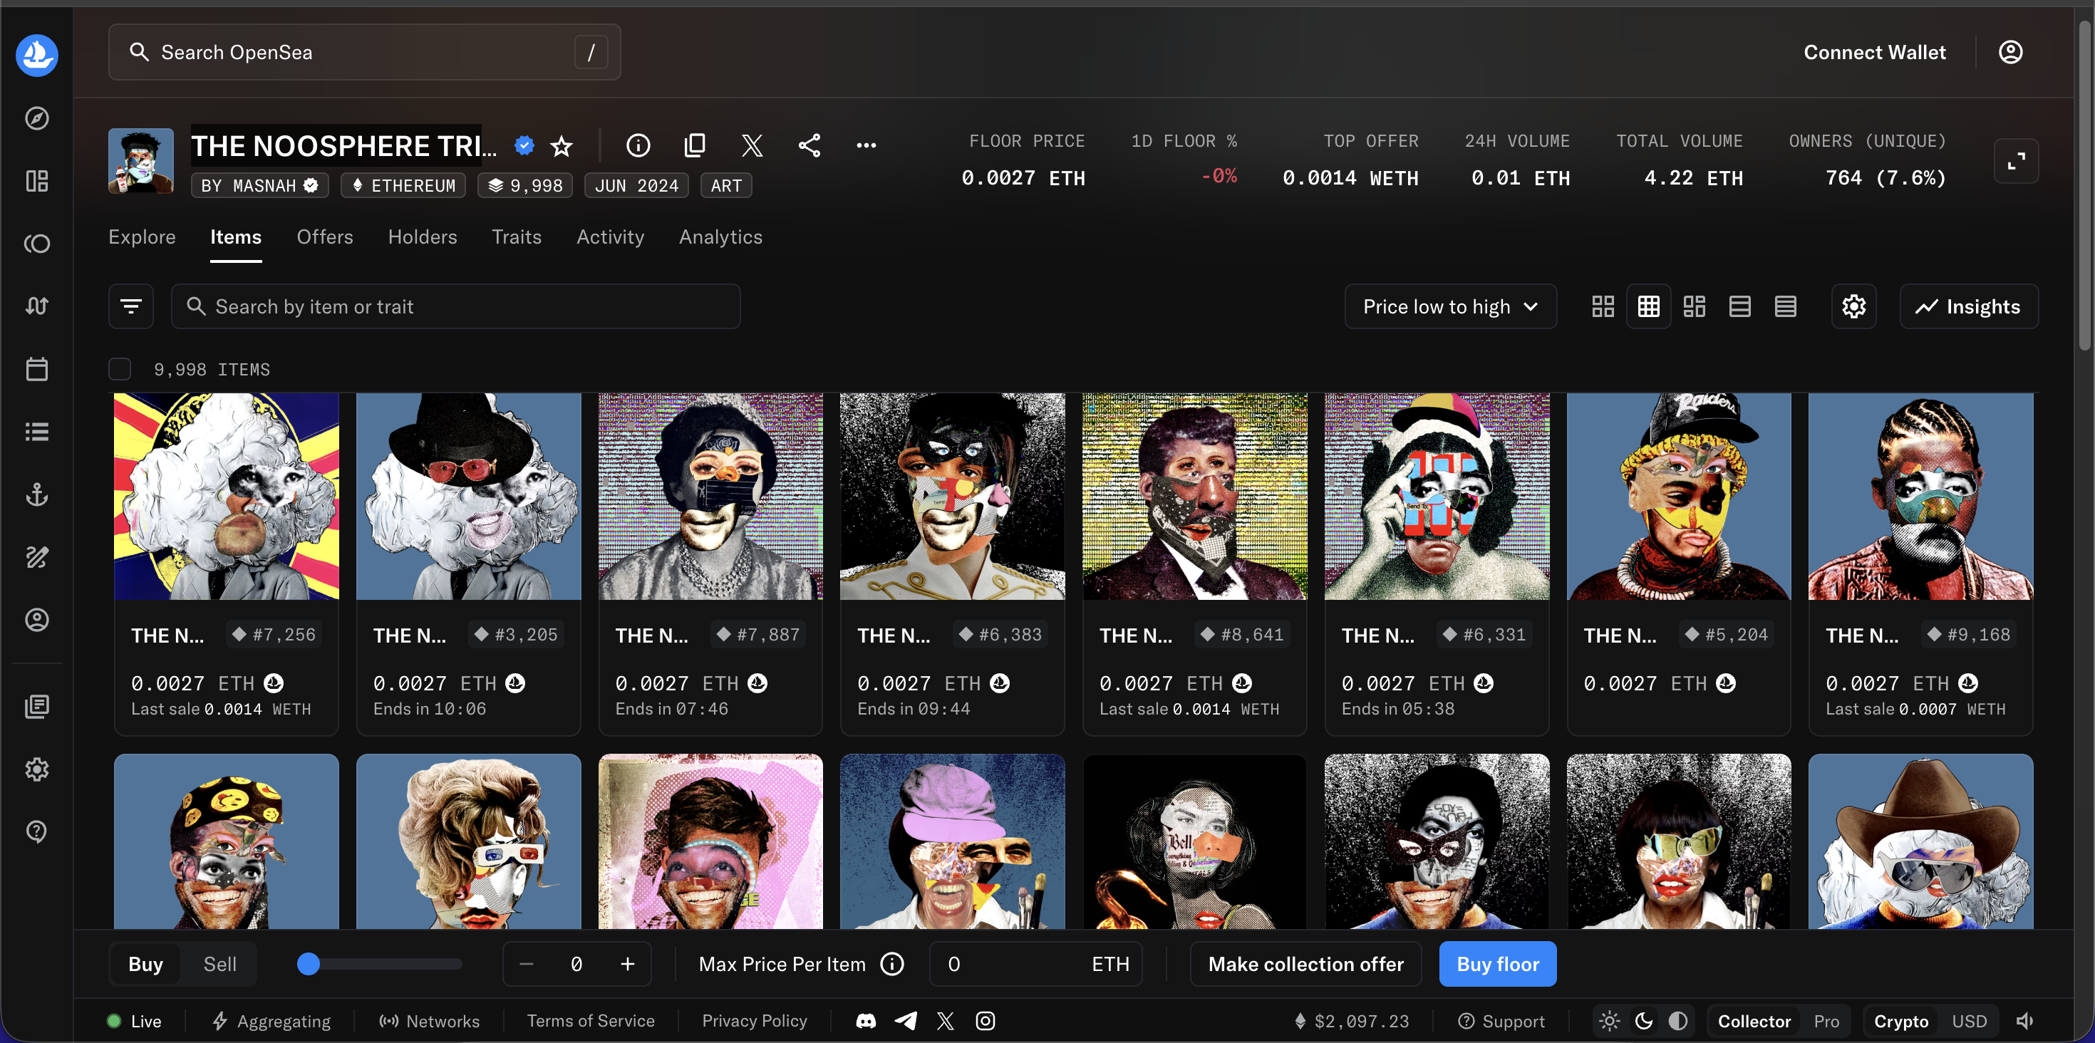Go to the Traits tab
The image size is (2095, 1043).
point(517,237)
